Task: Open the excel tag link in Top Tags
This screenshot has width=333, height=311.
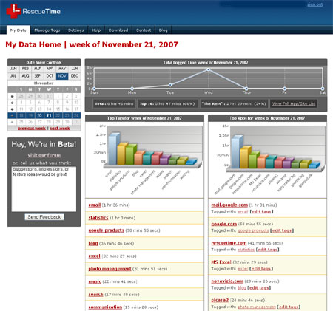Action: 94,256
